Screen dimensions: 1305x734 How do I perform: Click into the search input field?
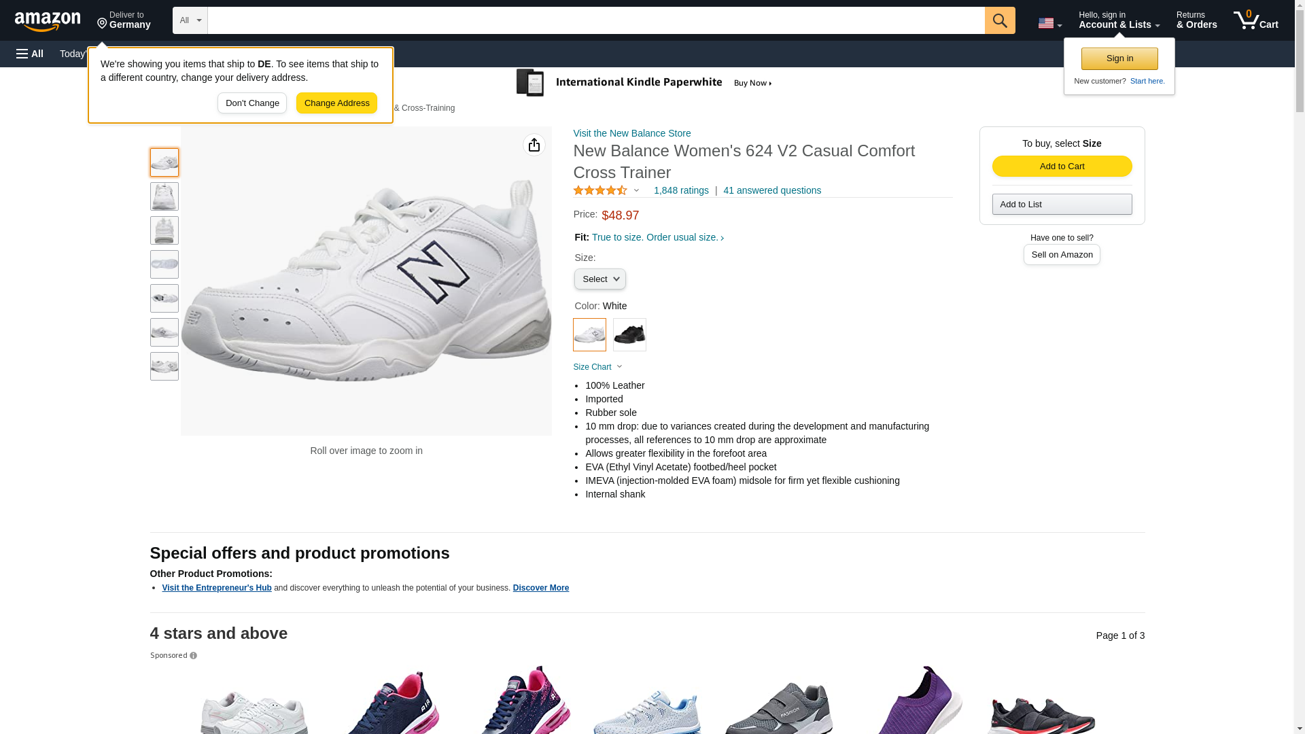tap(595, 20)
